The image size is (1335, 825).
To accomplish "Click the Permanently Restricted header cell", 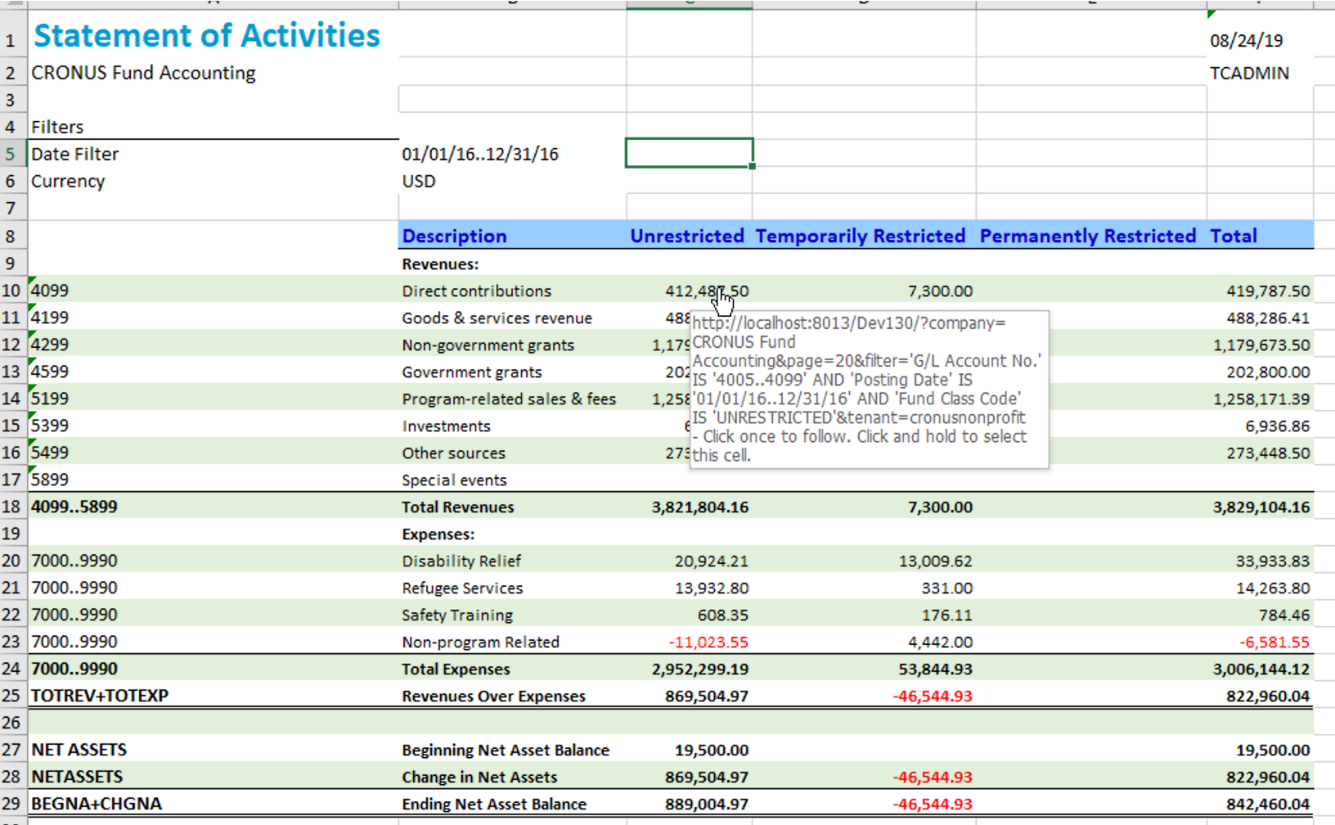I will pyautogui.click(x=1088, y=236).
